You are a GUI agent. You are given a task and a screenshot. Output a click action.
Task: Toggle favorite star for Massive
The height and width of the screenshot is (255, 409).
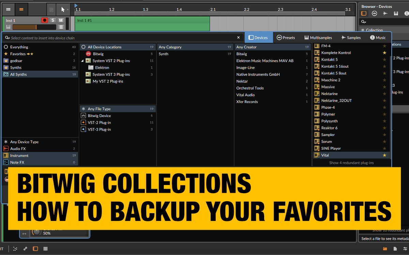tap(384, 87)
